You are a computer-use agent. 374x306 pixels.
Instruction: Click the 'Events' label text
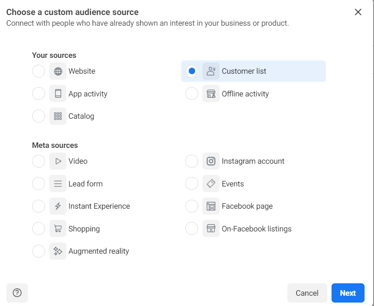click(233, 184)
